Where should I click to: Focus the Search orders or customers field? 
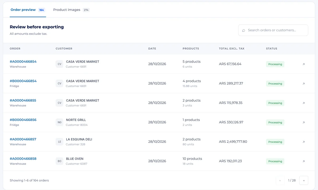pos(273,30)
